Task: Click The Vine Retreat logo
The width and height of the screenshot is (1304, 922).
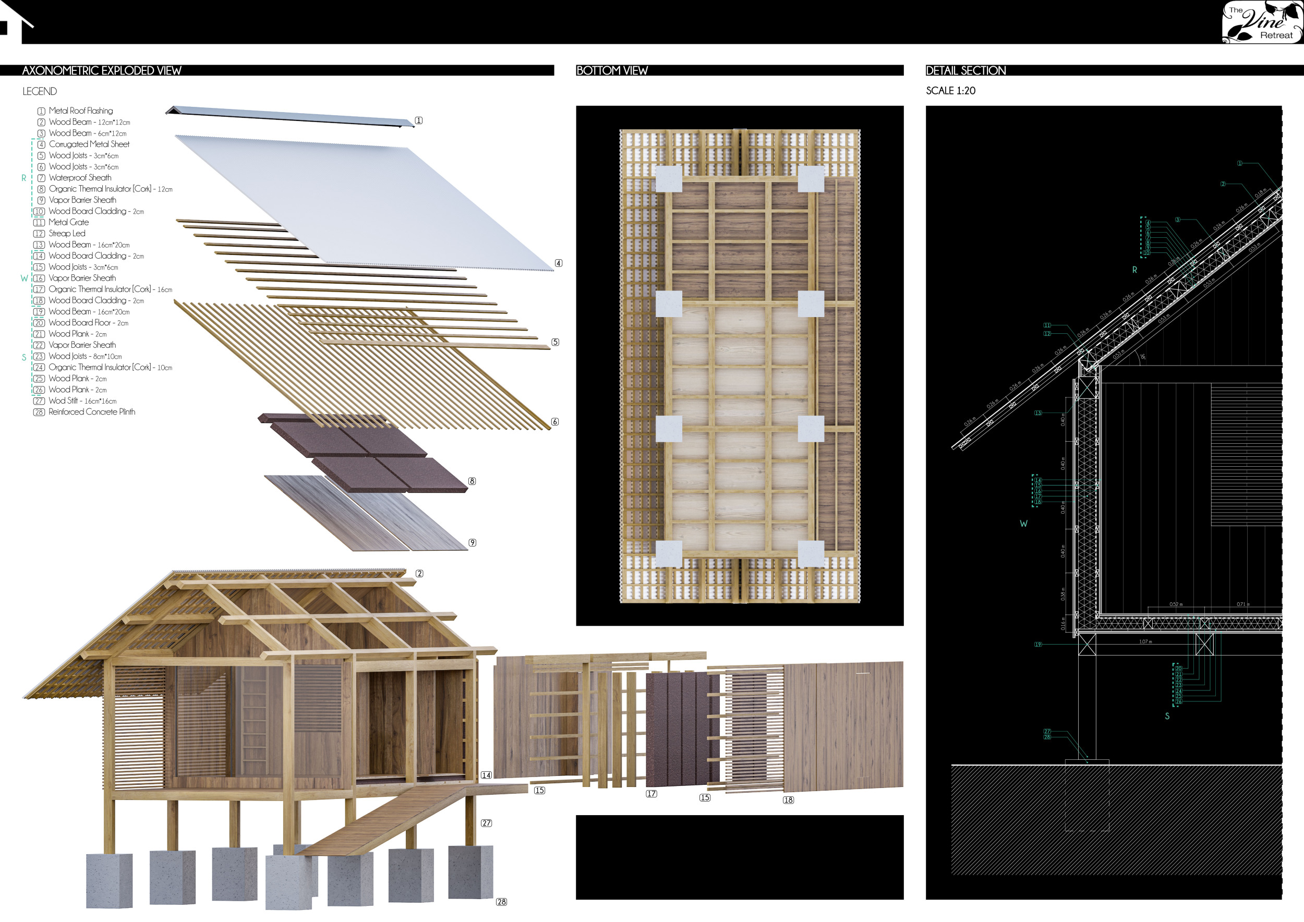Action: 1262,22
